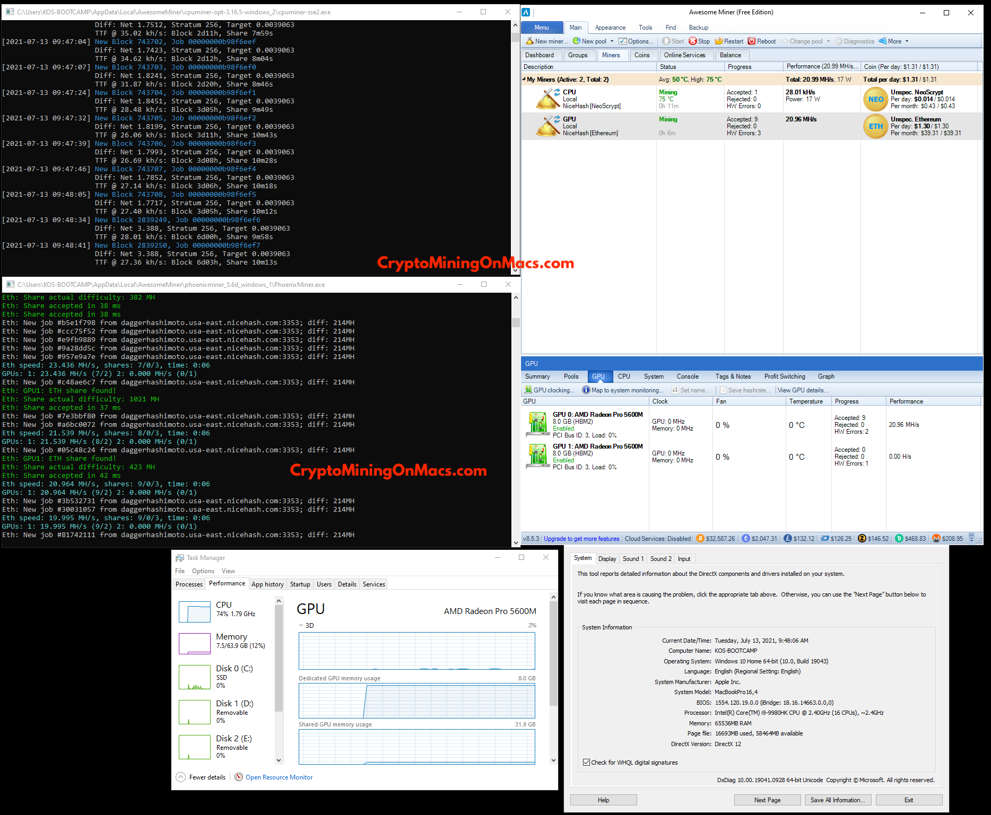The image size is (991, 815).
Task: Click GPU 1 Radeon Pro graphics card icon
Action: click(537, 457)
